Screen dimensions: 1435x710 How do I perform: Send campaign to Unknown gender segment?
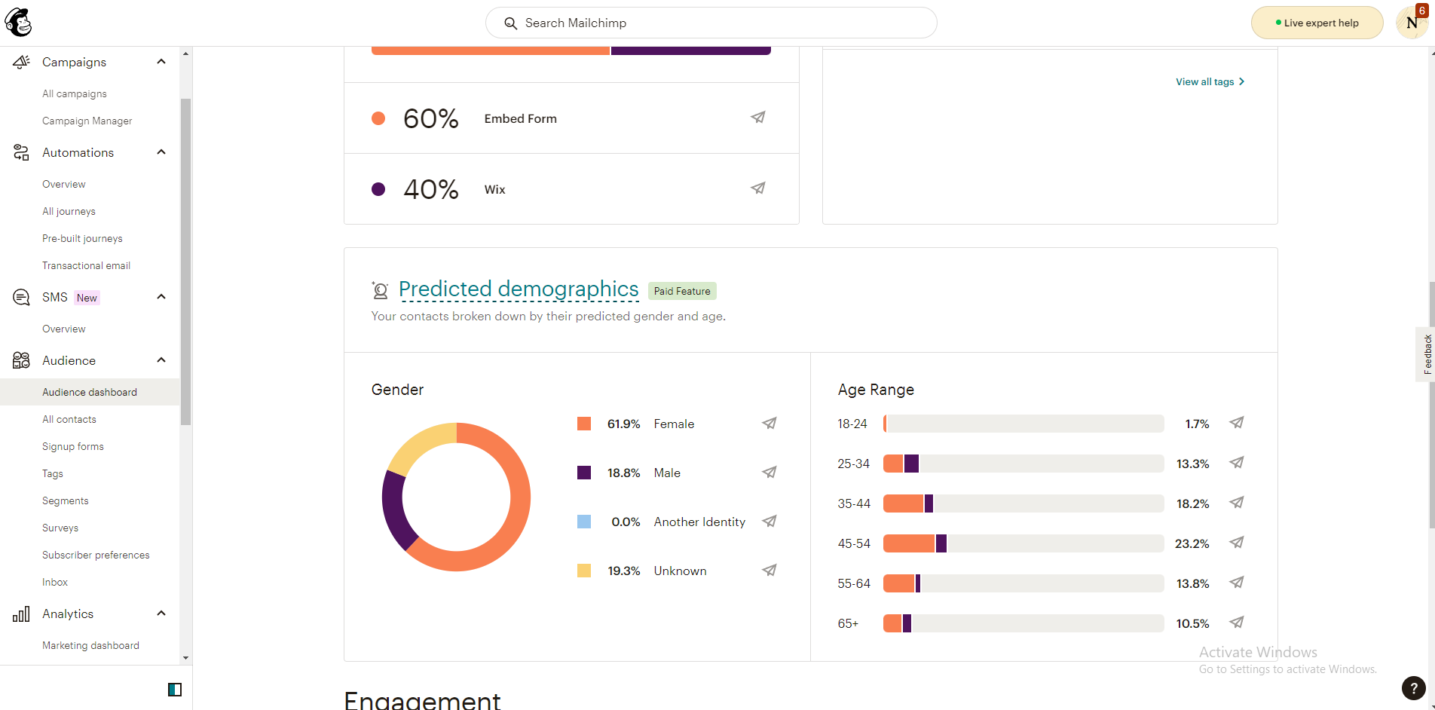(x=770, y=571)
